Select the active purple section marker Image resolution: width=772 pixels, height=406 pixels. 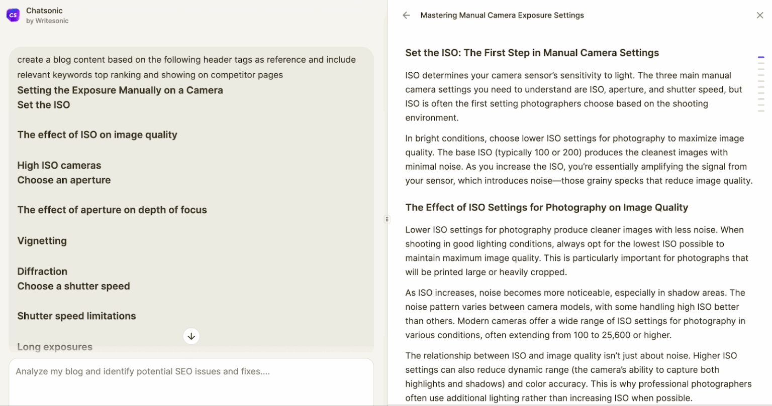click(761, 57)
